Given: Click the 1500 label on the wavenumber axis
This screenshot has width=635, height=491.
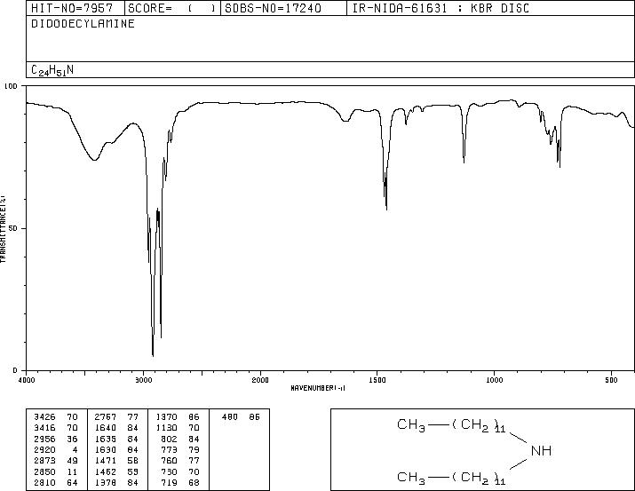Looking at the screenshot, I should click(x=377, y=380).
